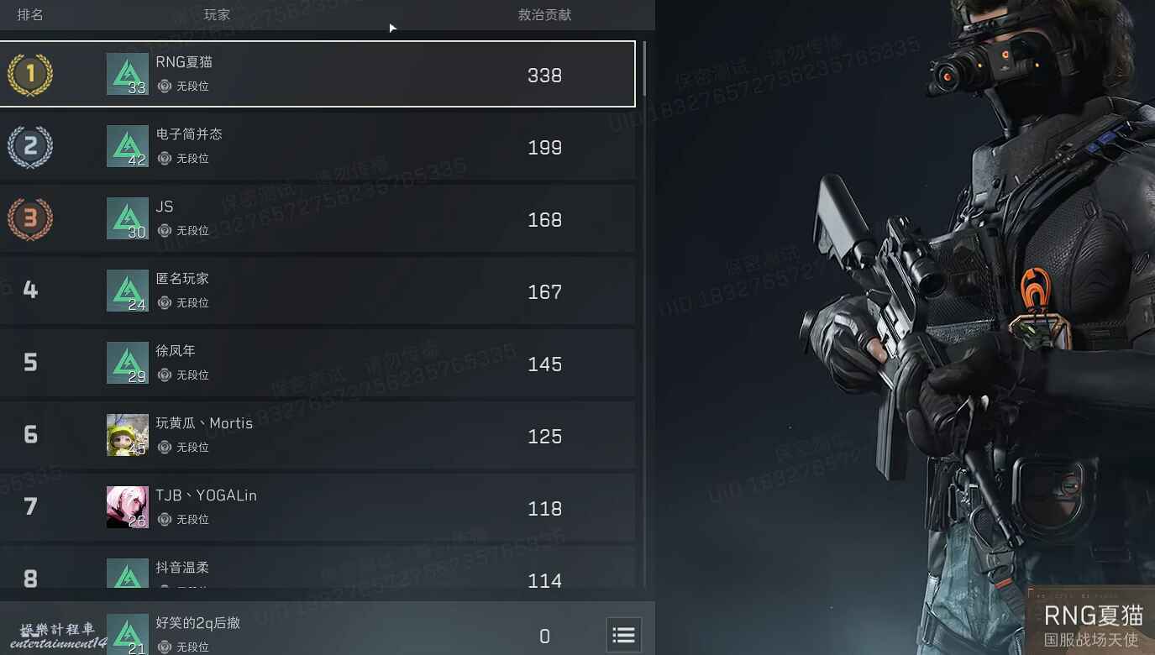Screen dimensions: 1155x655
Task: Click 匿名玩家's avatar icon
Action: 128,291
